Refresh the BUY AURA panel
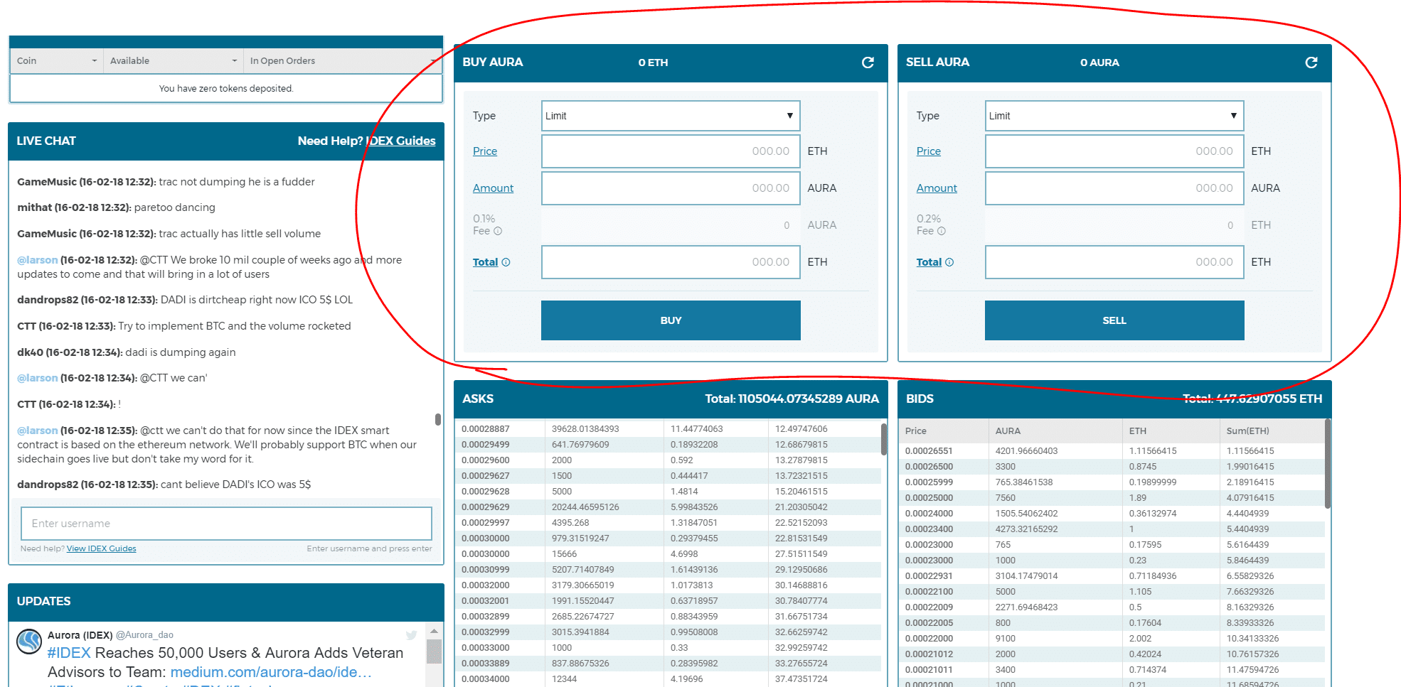Screen dimensions: 1401x687 (x=868, y=63)
